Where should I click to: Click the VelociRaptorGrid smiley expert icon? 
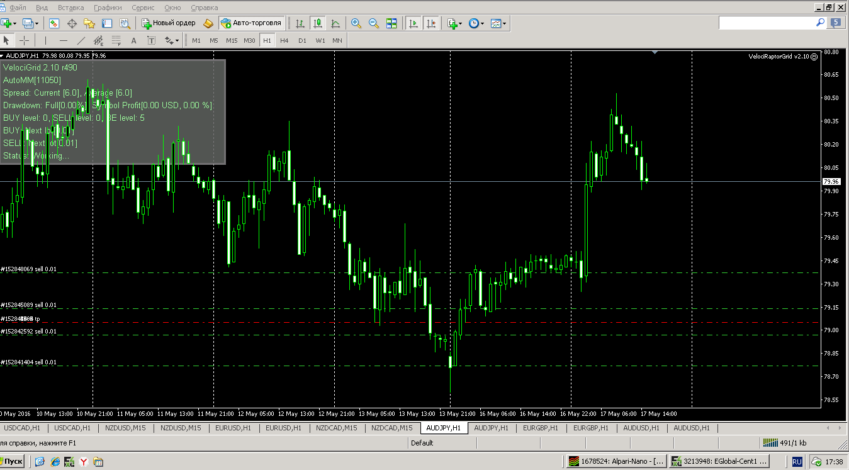click(x=814, y=57)
